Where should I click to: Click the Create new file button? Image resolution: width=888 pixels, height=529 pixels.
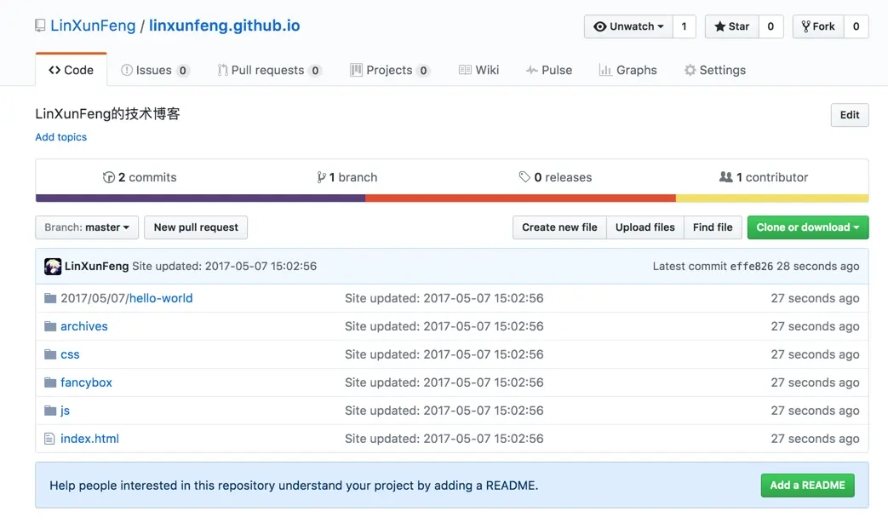tap(559, 227)
